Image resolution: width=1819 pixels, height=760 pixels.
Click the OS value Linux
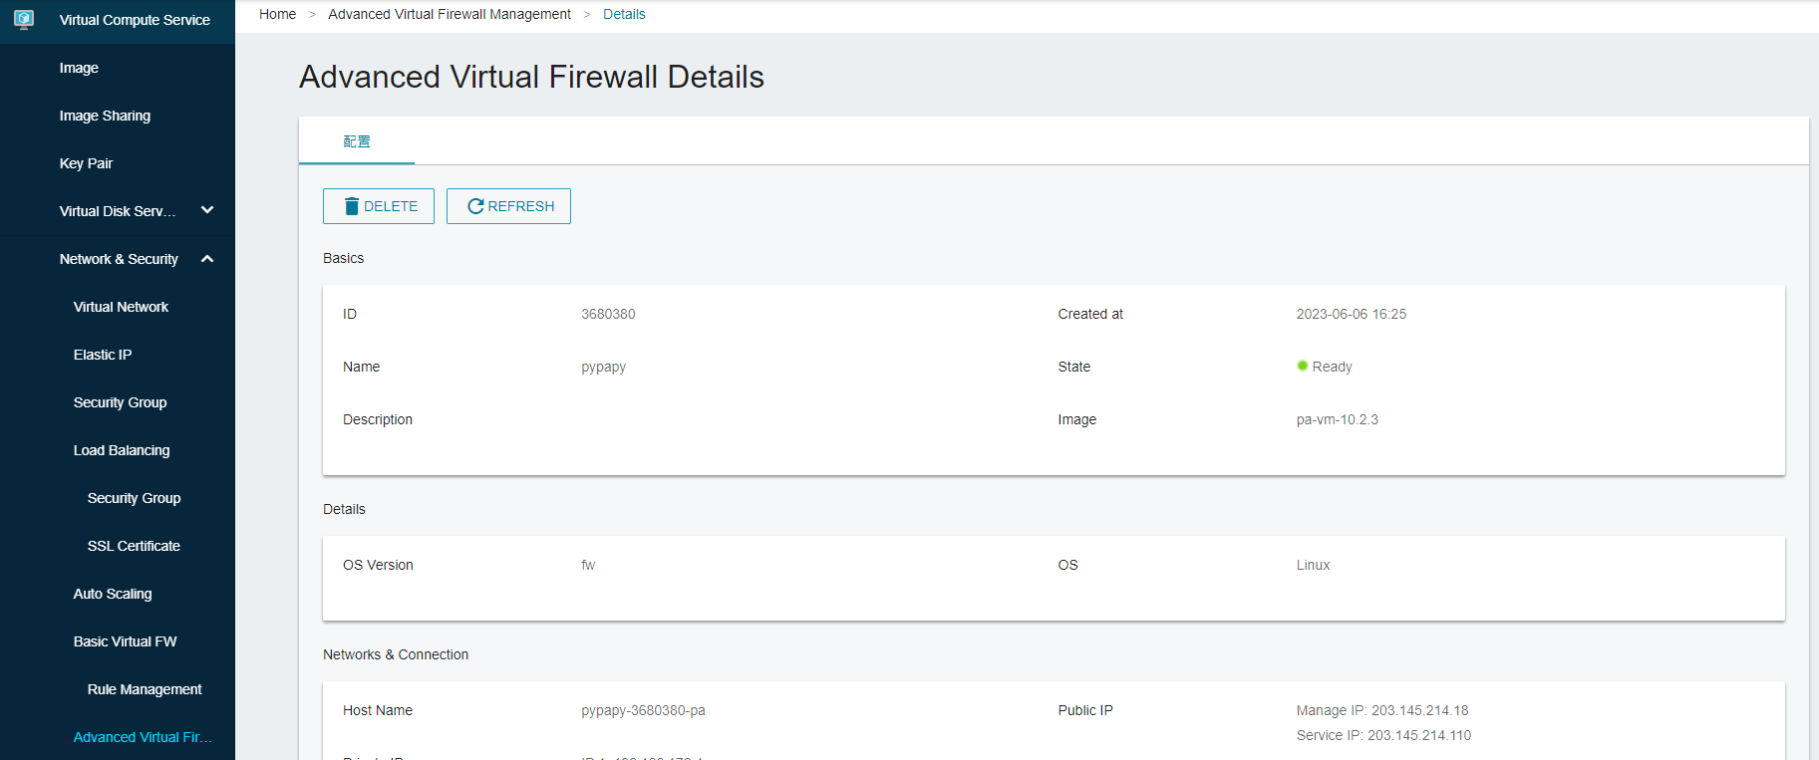point(1313,565)
